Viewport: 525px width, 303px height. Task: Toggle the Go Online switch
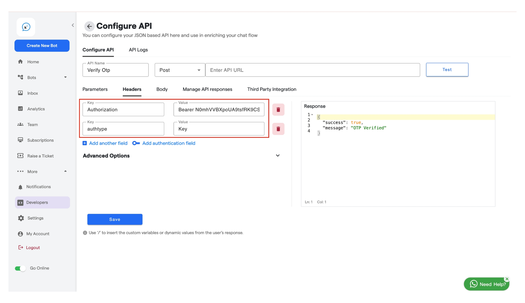click(20, 268)
